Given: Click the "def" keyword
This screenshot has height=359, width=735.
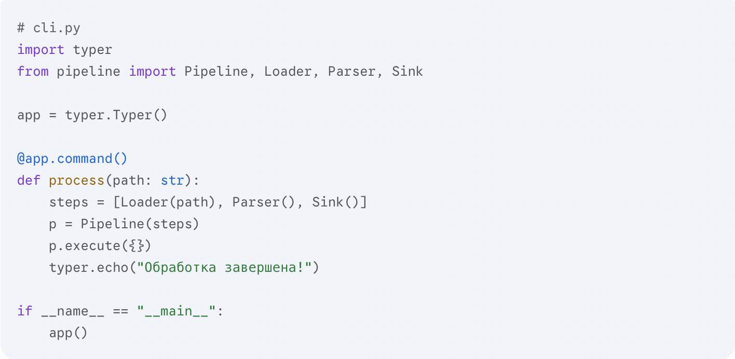Looking at the screenshot, I should click(29, 181).
